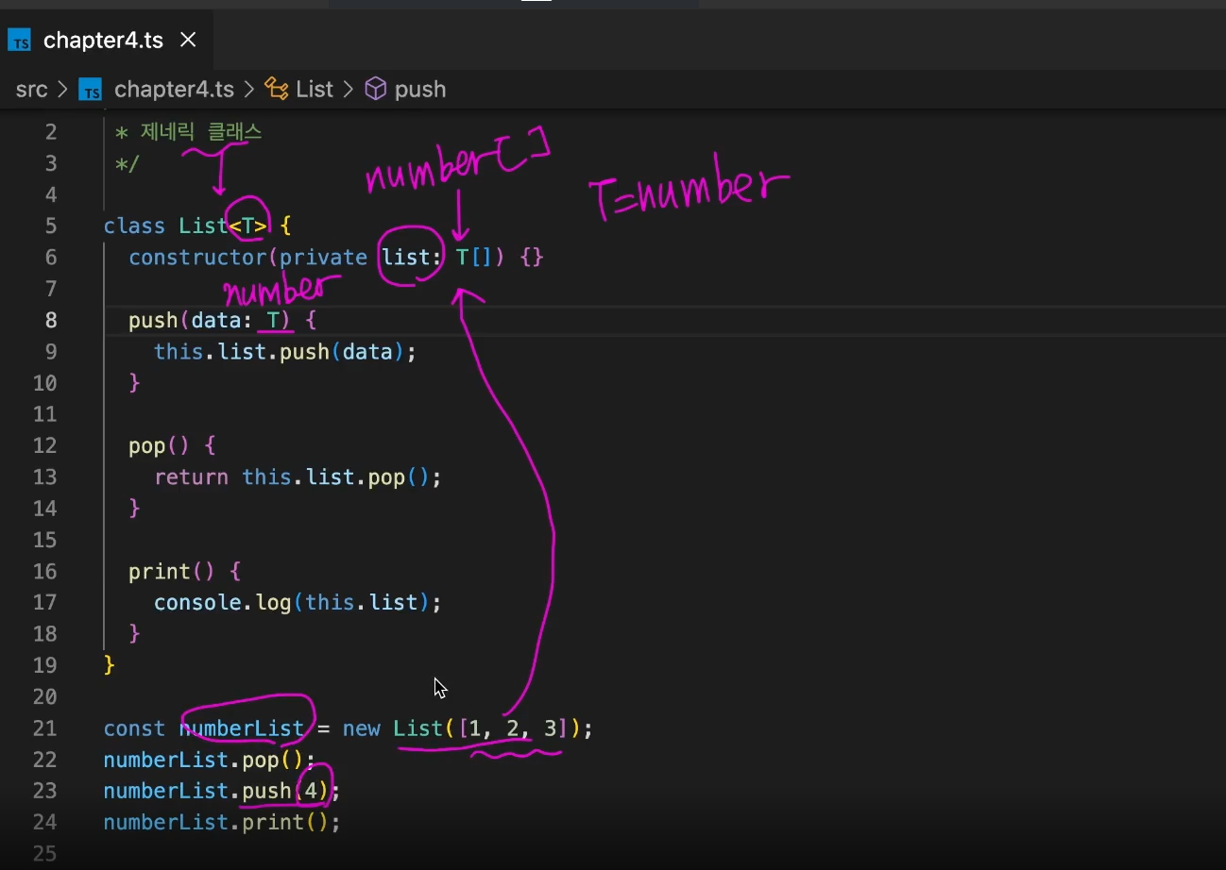Click 'numberList.pop();' on line 22
The image size is (1226, 870).
click(x=210, y=760)
